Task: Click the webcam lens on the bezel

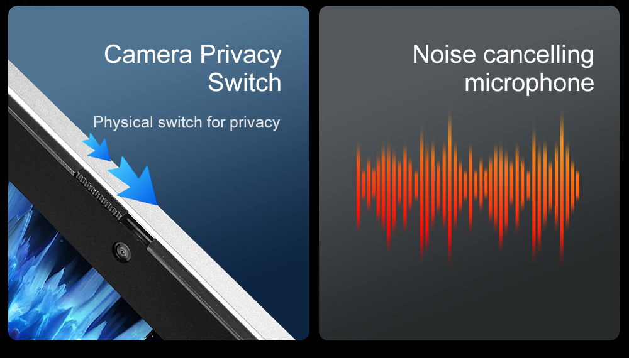Action: [121, 251]
